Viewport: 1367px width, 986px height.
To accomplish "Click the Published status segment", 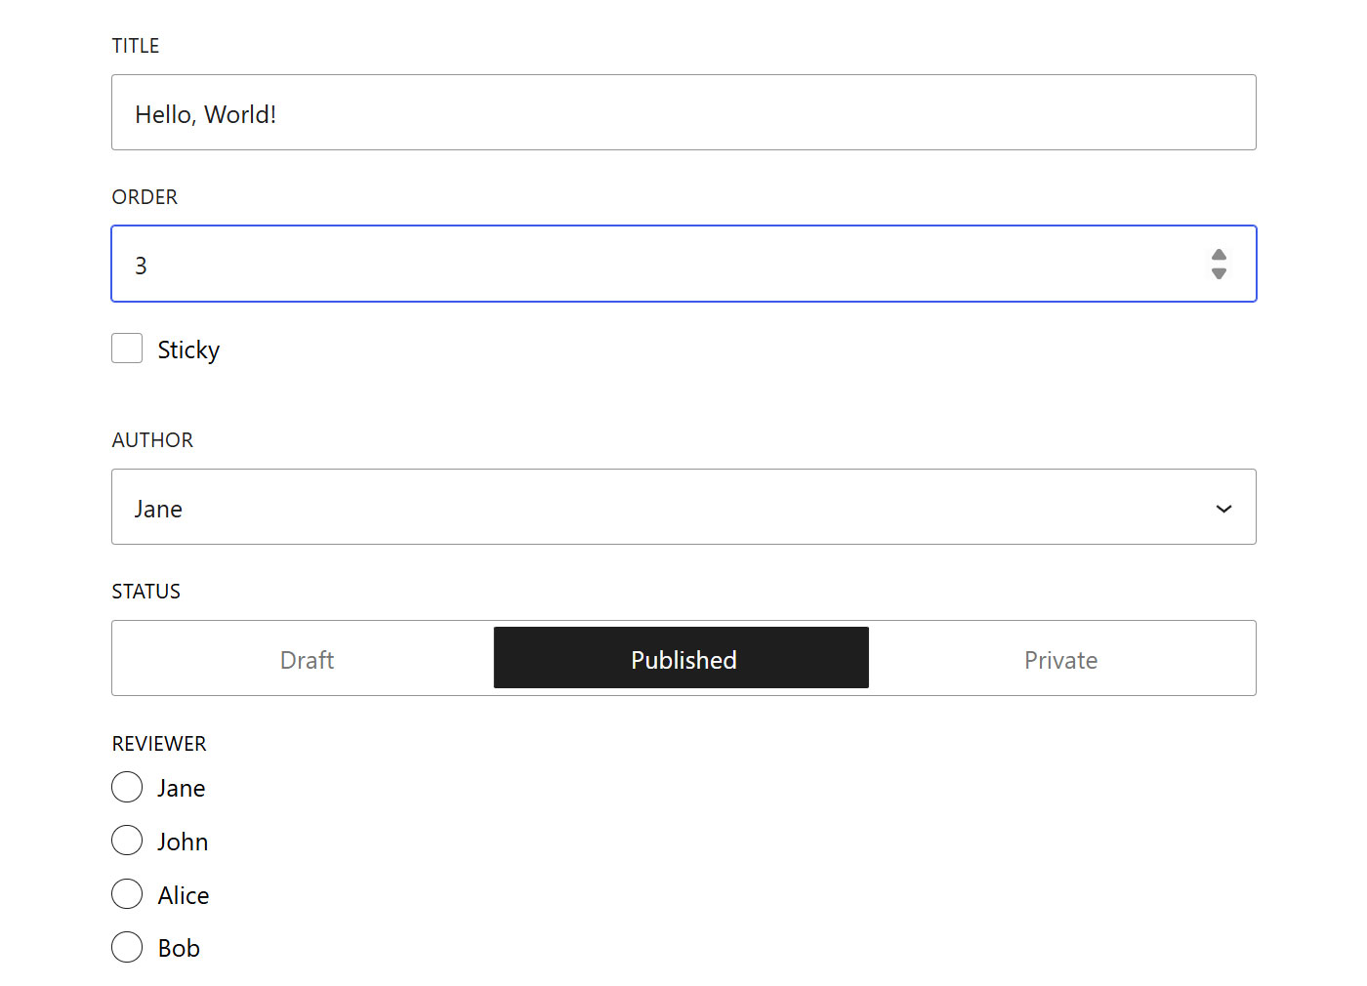I will pyautogui.click(x=682, y=659).
